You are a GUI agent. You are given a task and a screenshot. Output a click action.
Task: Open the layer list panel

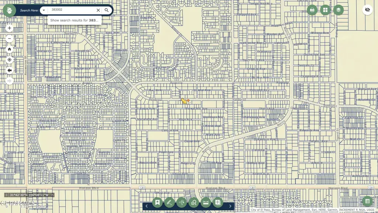[338, 10]
